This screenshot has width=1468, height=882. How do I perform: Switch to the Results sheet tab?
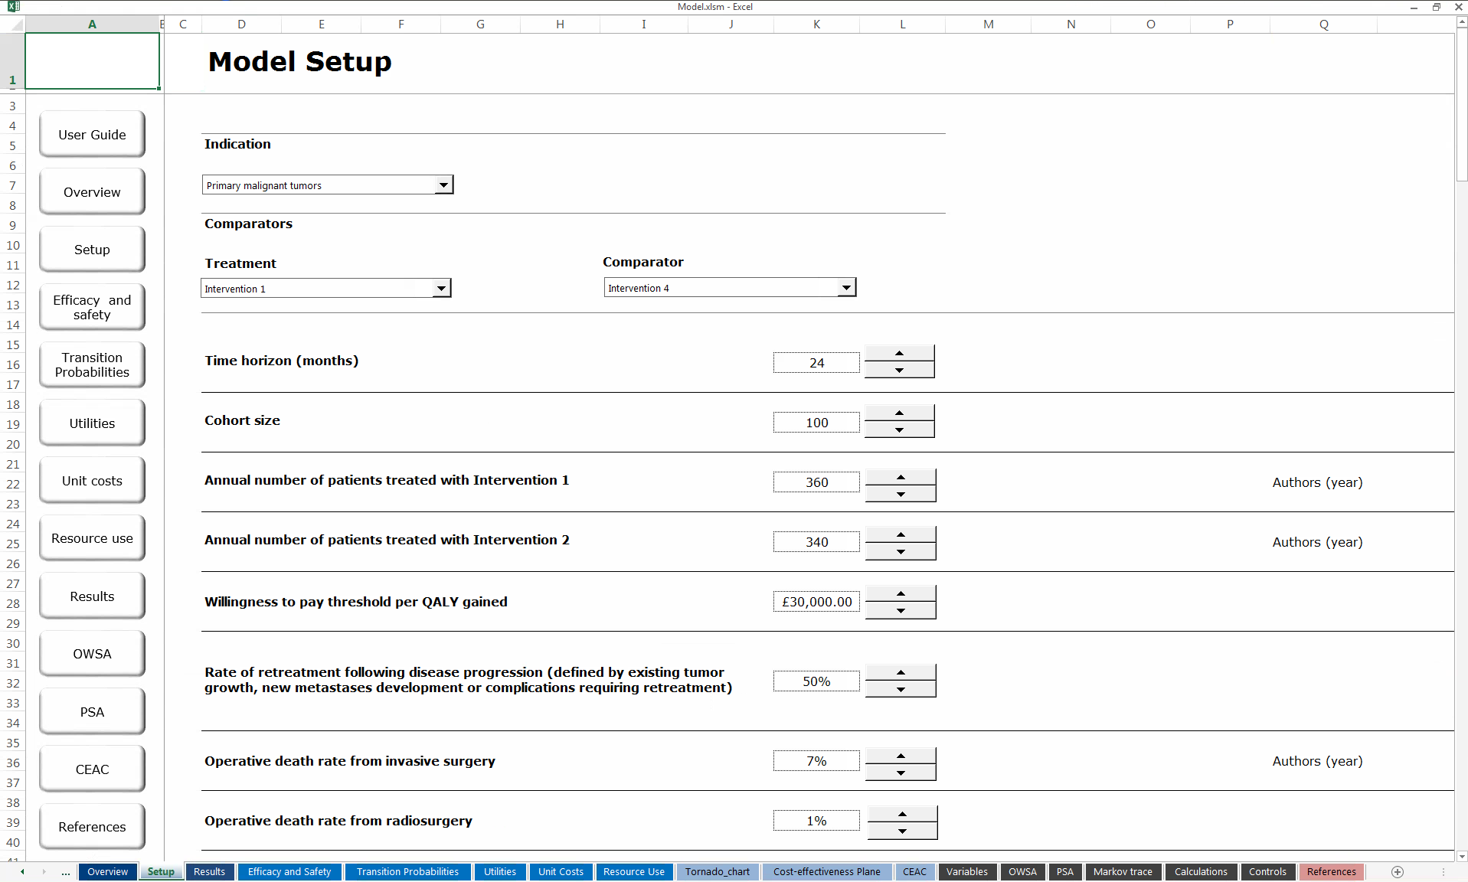pyautogui.click(x=209, y=871)
